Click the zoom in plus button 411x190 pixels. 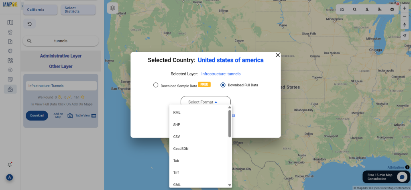[x=405, y=8]
